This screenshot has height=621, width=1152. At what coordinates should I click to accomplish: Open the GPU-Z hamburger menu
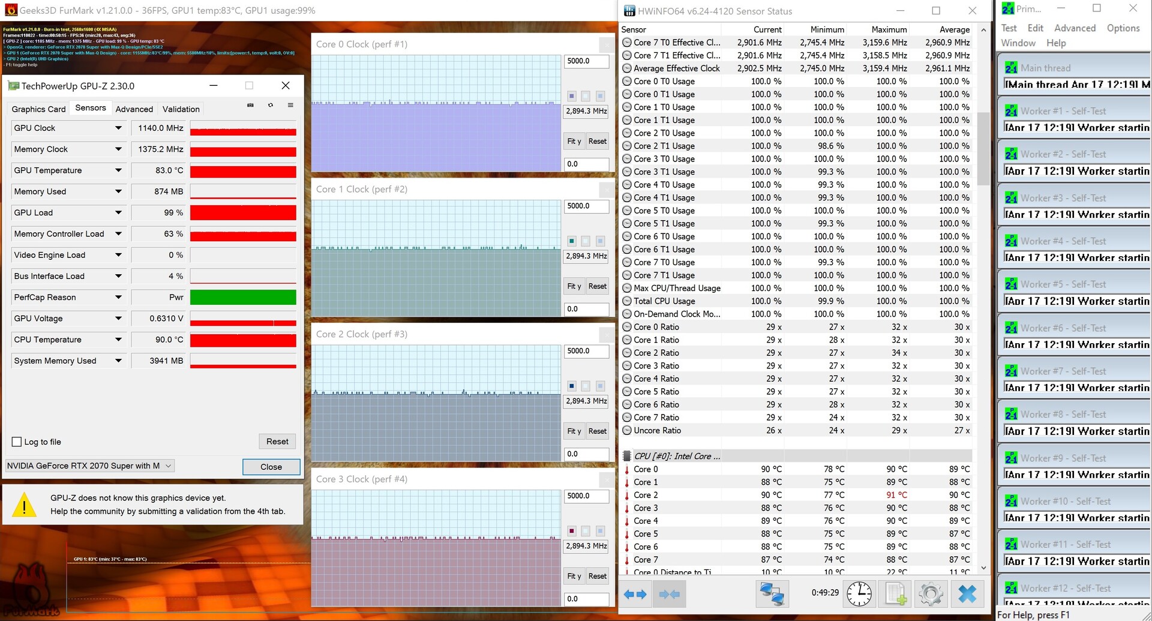(290, 106)
